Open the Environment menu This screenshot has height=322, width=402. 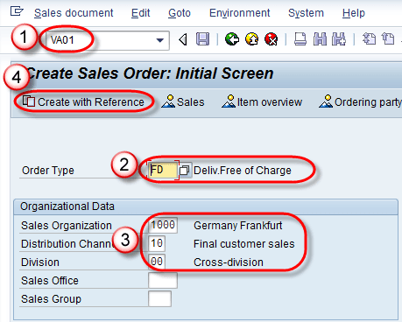pos(240,13)
